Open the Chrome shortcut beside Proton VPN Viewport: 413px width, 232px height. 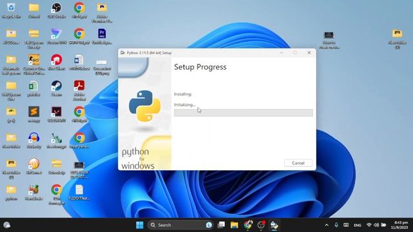click(79, 37)
